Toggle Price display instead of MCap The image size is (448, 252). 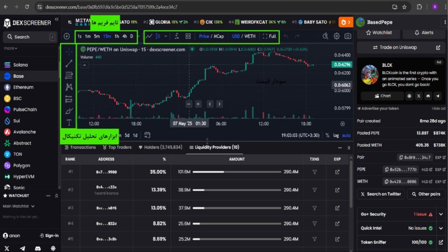204,36
